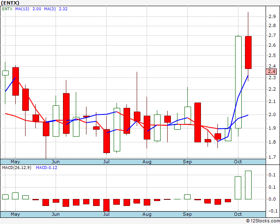Viewport: 280px width, 224px height.
Task: Click the MA(3) value 2.32
Action: 63,9
